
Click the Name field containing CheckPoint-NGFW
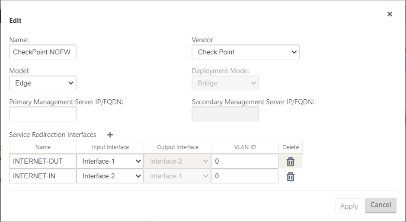pyautogui.click(x=43, y=52)
